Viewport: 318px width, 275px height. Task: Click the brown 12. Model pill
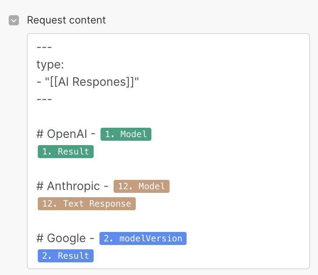click(x=141, y=186)
